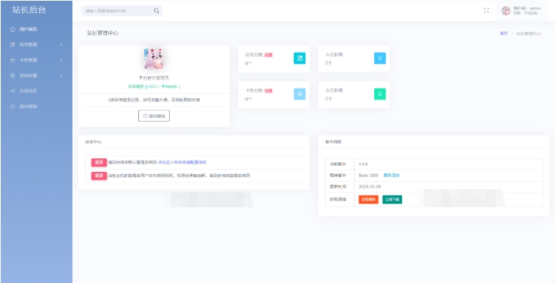
Task: Click the fullscreen toggle icon in header
Action: [x=486, y=11]
